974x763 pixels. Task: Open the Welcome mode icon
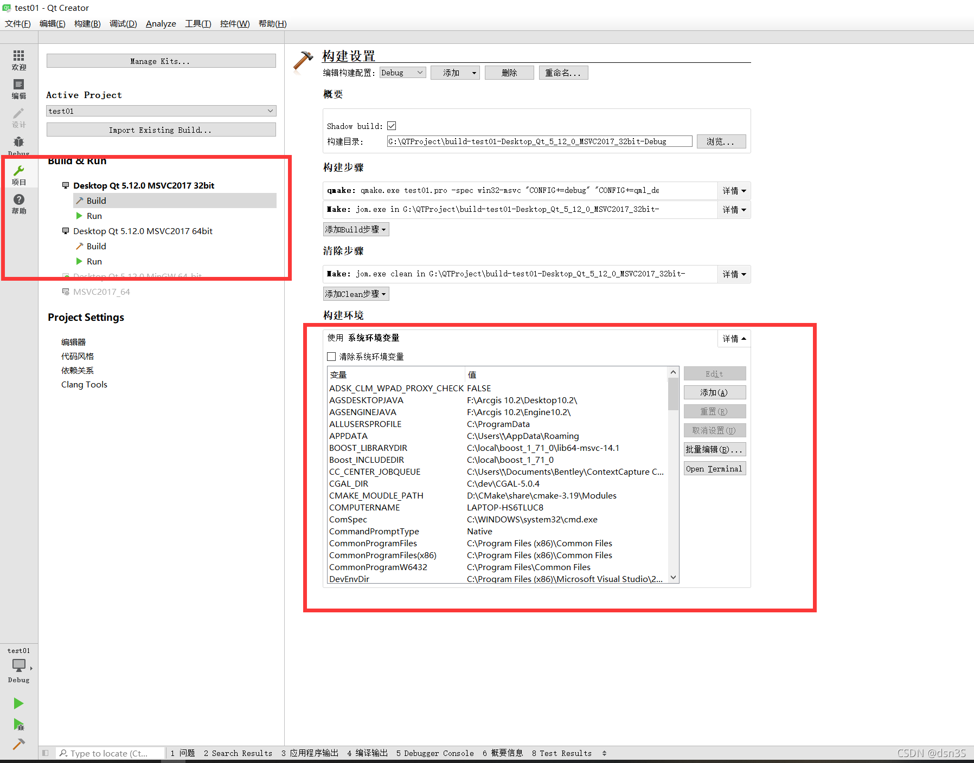tap(18, 60)
